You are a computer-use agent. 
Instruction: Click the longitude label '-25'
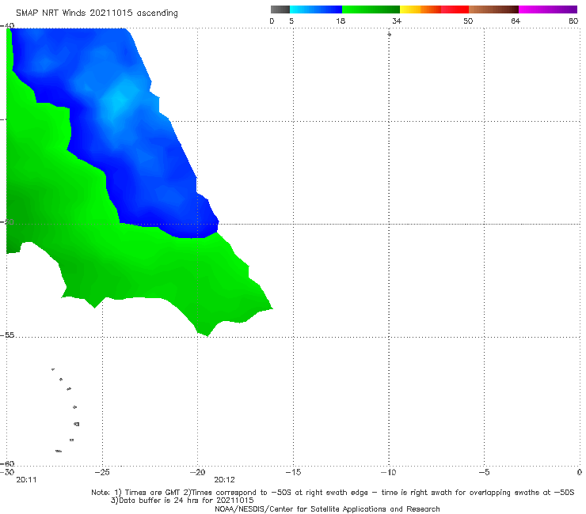coord(102,472)
